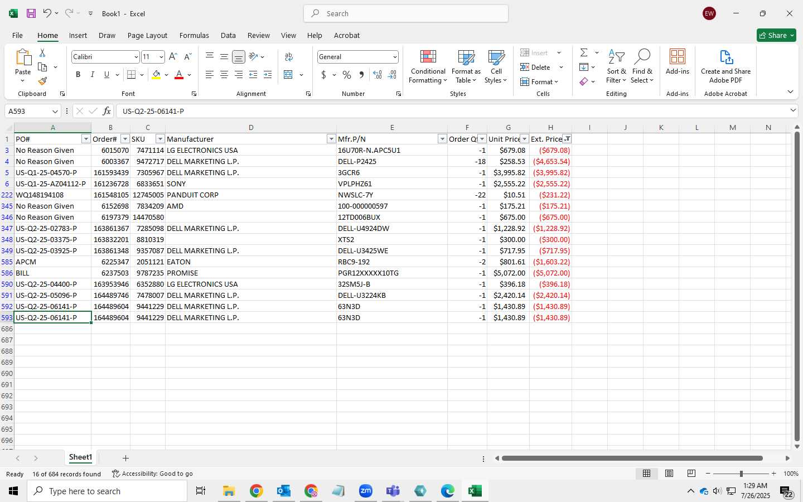This screenshot has width=803, height=502.
Task: Toggle Align Left alignment
Action: tap(209, 75)
